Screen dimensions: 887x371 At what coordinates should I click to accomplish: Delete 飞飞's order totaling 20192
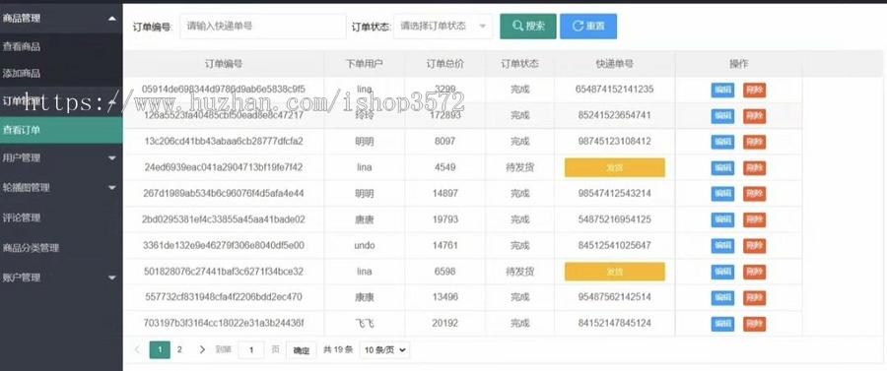coord(754,324)
